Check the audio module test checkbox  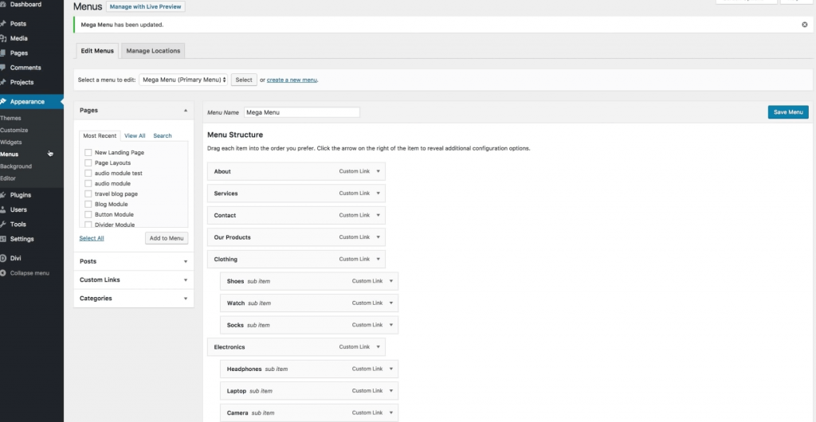(88, 173)
